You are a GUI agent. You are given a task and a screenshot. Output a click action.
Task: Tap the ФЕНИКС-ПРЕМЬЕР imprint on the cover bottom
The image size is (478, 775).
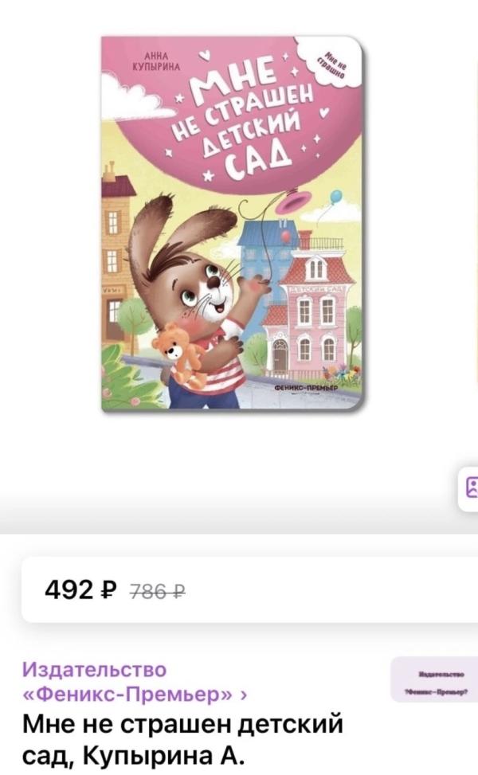pyautogui.click(x=305, y=389)
